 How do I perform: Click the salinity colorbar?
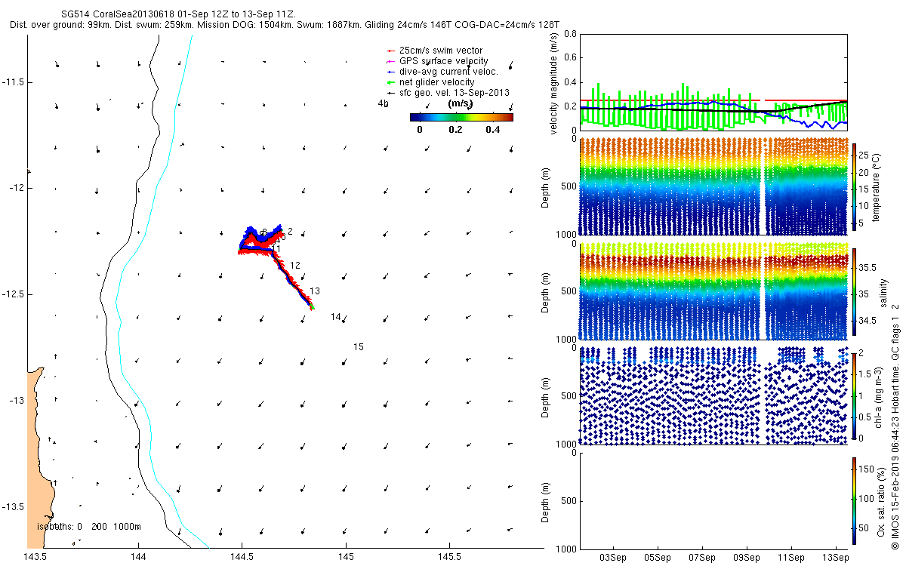click(854, 291)
